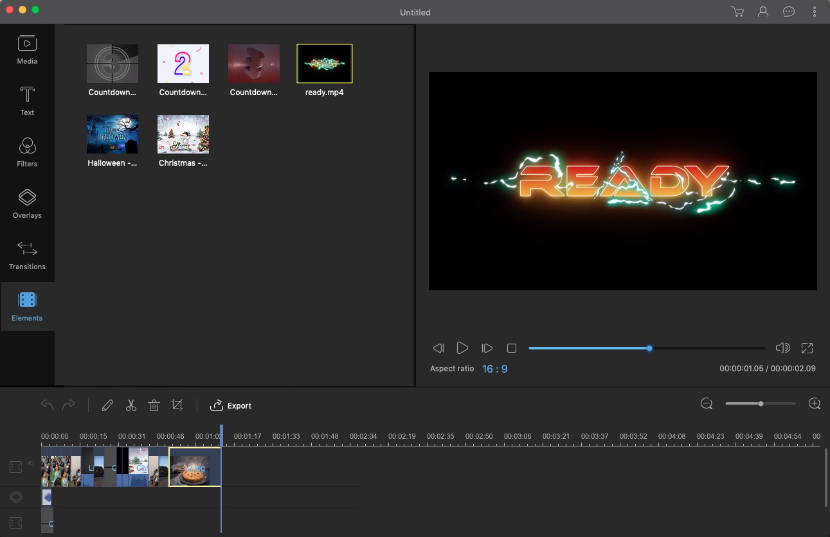
Task: Redo the last undone action
Action: (x=69, y=405)
